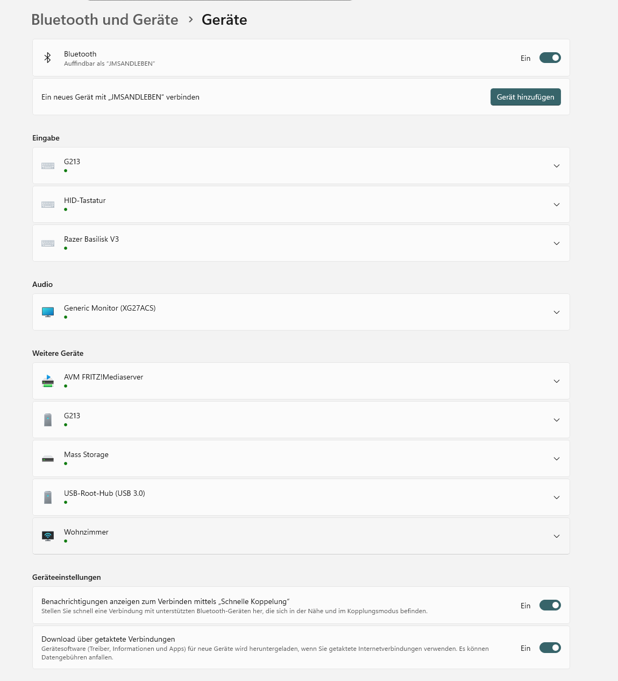Click the Wohnzimmer wireless display icon
This screenshot has height=681, width=618.
pyautogui.click(x=48, y=536)
